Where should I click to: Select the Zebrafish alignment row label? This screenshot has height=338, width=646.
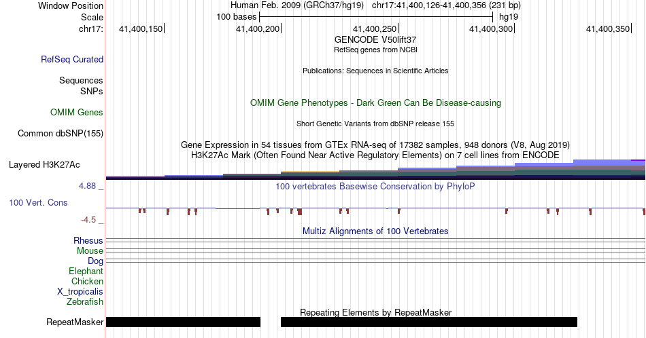point(85,301)
